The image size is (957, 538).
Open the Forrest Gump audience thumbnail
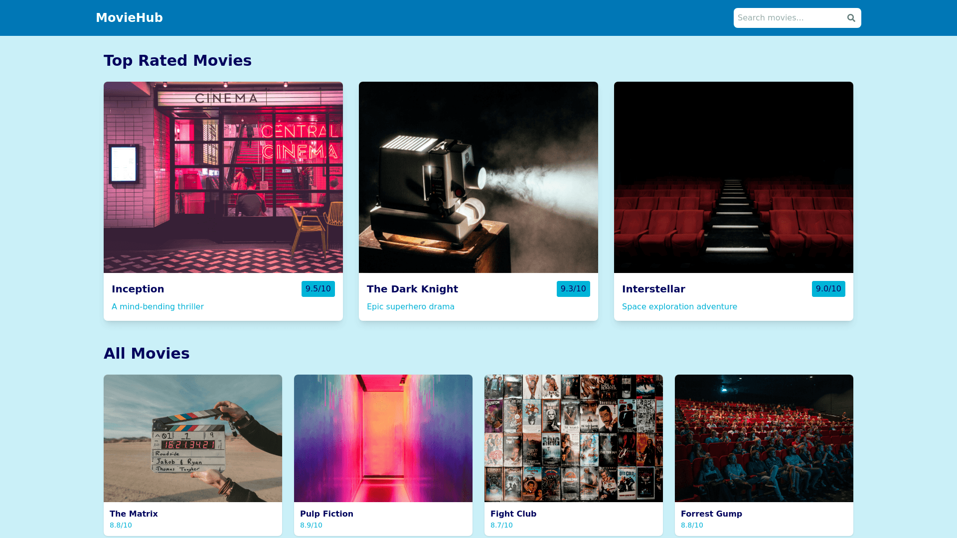(x=764, y=438)
